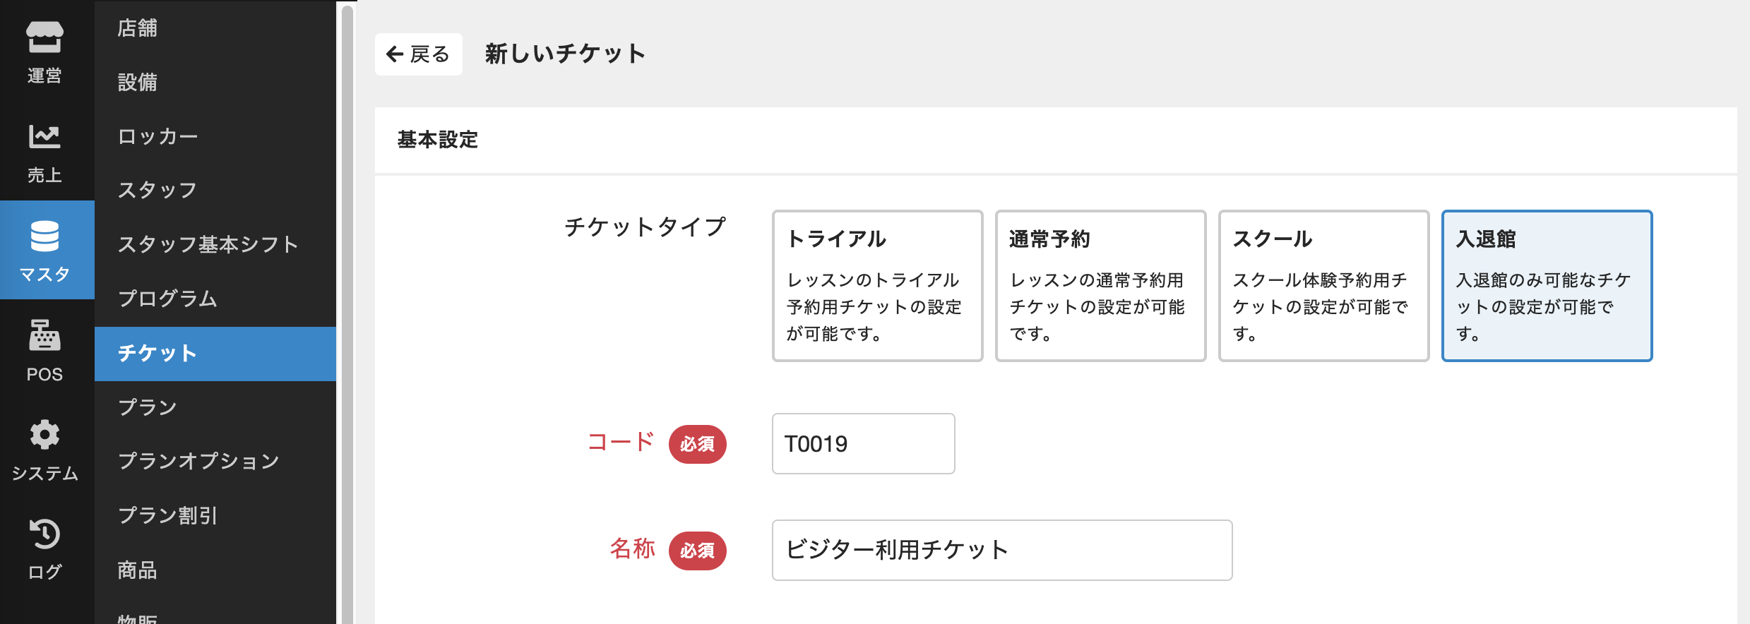Screen dimensions: 1750x624
Task: Select the スクール ticket type
Action: coord(1323,286)
